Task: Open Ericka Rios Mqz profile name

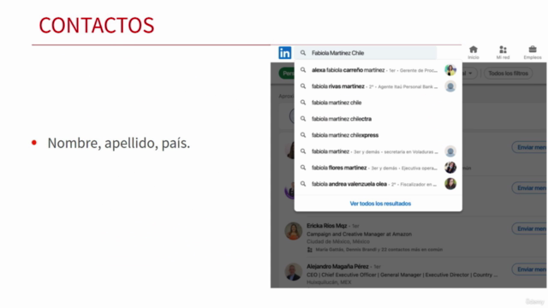Action: (326, 226)
